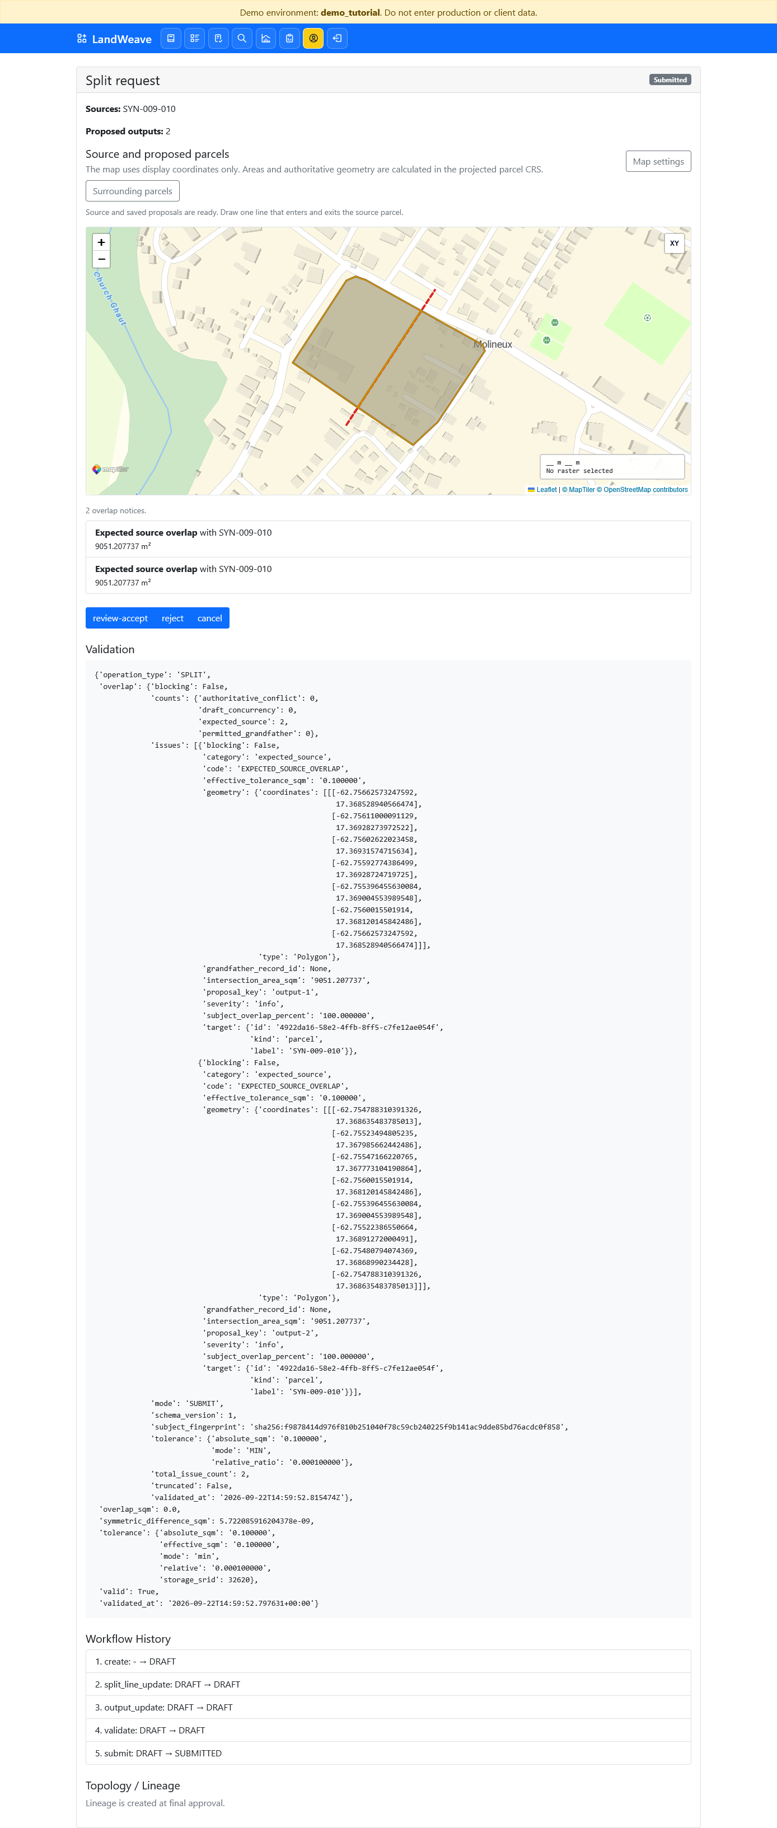
Task: Open the book/register icon in navbar
Action: (171, 38)
